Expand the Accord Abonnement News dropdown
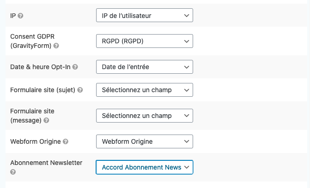This screenshot has width=310, height=188. [x=145, y=167]
